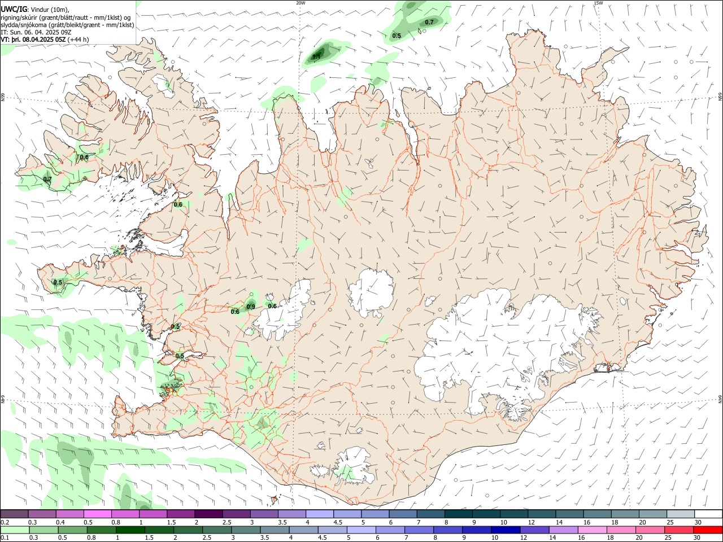The image size is (723, 542).
Task: Click the deep blue lower swatch starting at 10
Action: 506,530
